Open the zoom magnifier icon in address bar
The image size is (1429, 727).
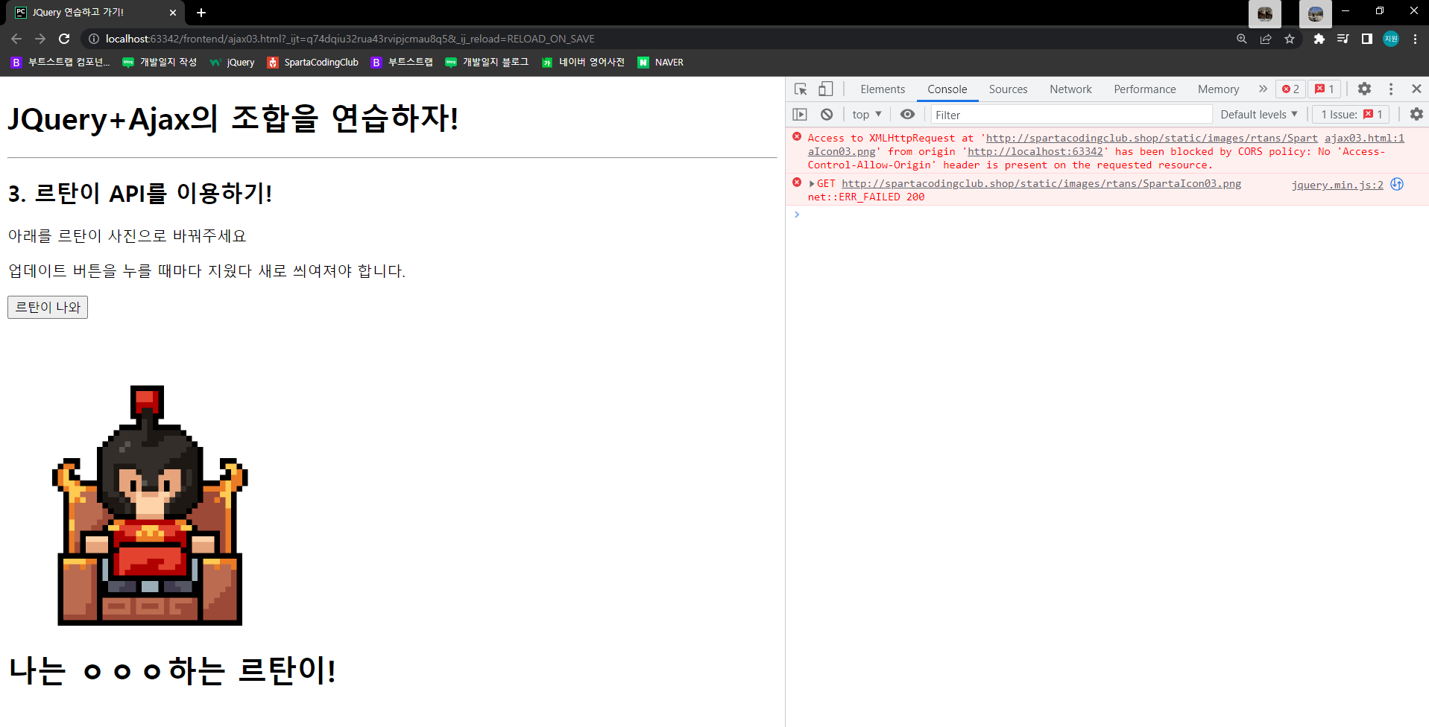tap(1242, 39)
